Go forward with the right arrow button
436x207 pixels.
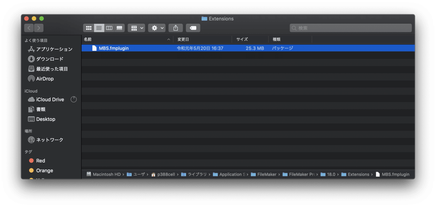(39, 28)
